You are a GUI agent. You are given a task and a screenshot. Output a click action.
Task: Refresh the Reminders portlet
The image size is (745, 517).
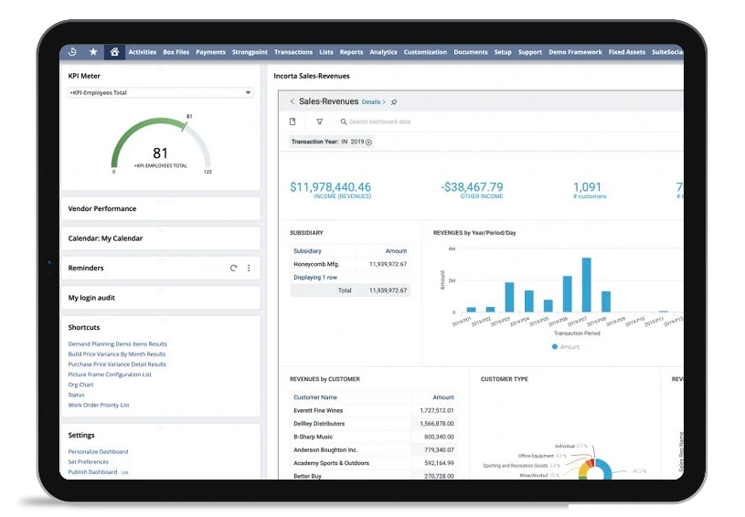click(233, 268)
